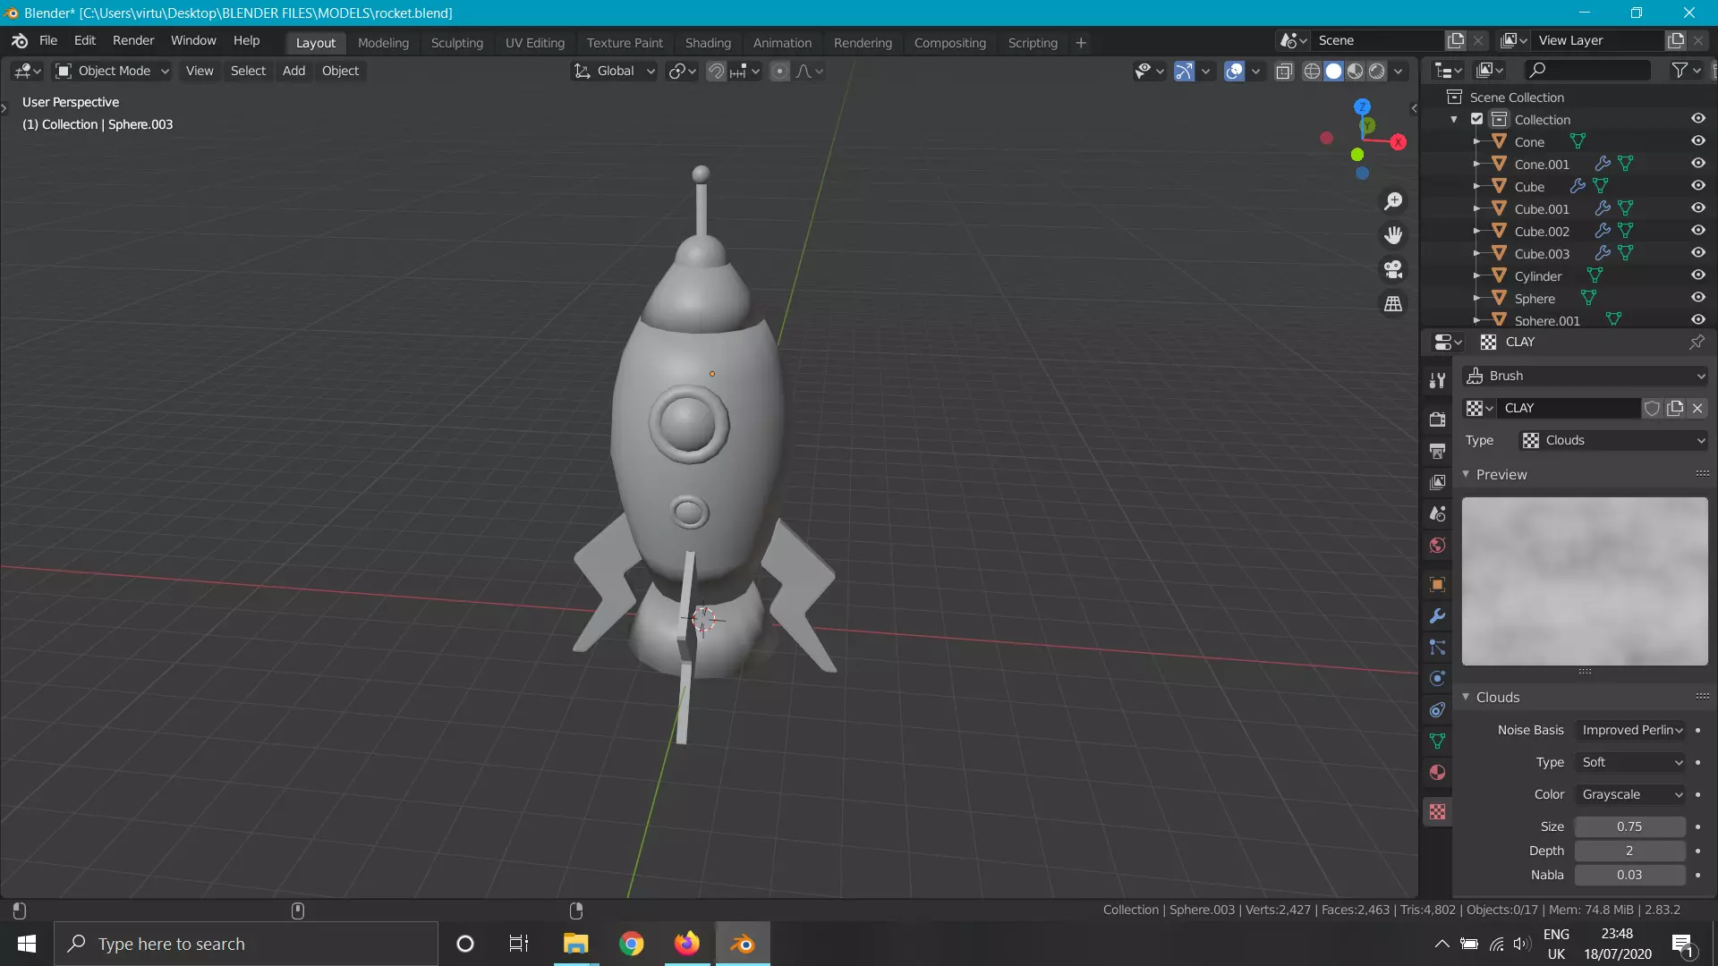Open the texture Type Clouds dropdown
The height and width of the screenshot is (966, 1718).
1613,440
